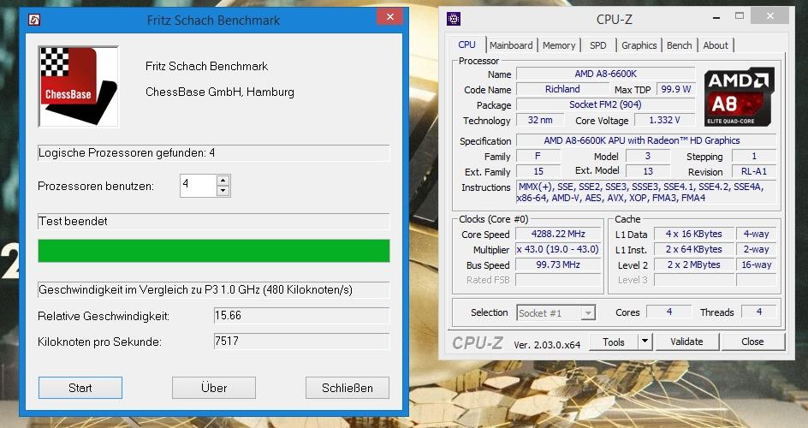This screenshot has height=428, width=808.
Task: Decrease processor count with down arrow
Action: pyautogui.click(x=223, y=191)
